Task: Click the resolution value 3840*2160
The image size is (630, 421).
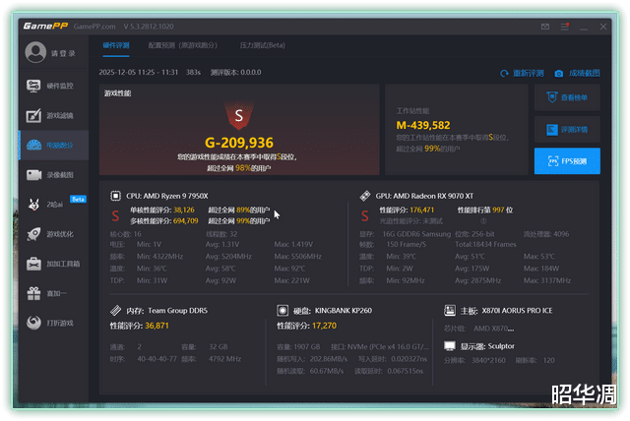Action: pyautogui.click(x=488, y=360)
